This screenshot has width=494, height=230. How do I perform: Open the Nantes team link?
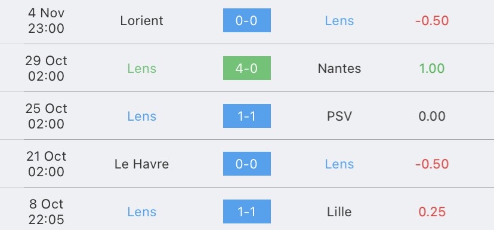[339, 69]
